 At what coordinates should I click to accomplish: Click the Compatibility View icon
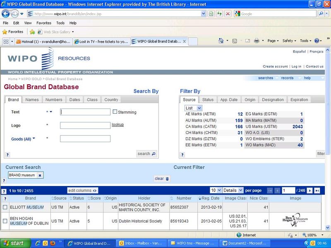point(211,14)
